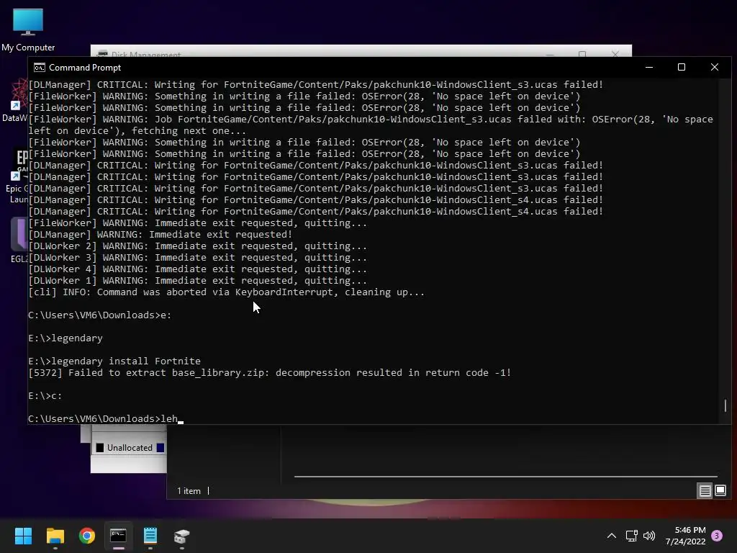Open File Explorer from the taskbar

click(55, 536)
